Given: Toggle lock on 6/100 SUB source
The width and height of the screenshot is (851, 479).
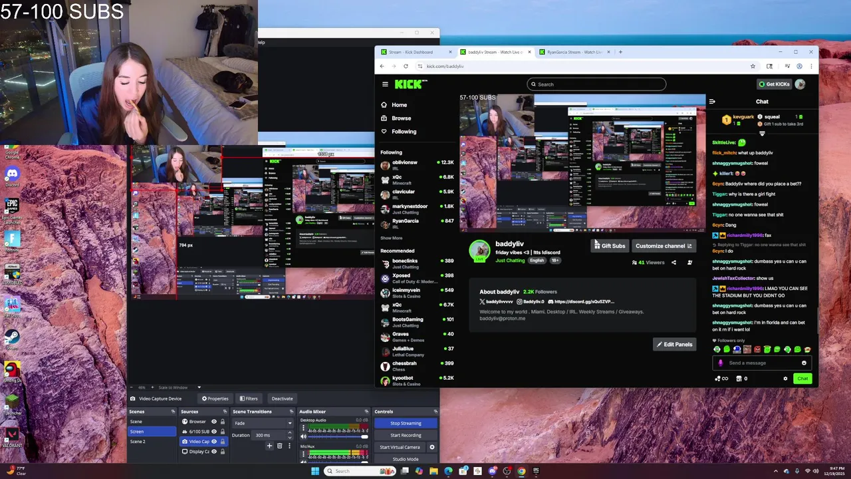Looking at the screenshot, I should point(222,432).
